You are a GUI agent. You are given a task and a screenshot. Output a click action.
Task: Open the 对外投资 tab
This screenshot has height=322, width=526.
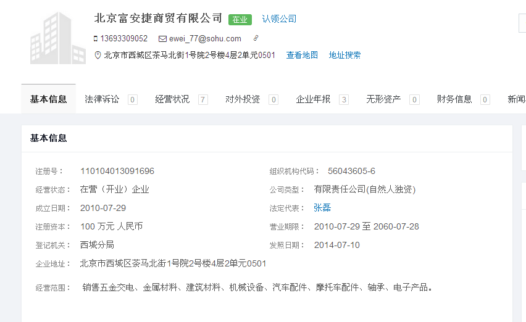243,99
